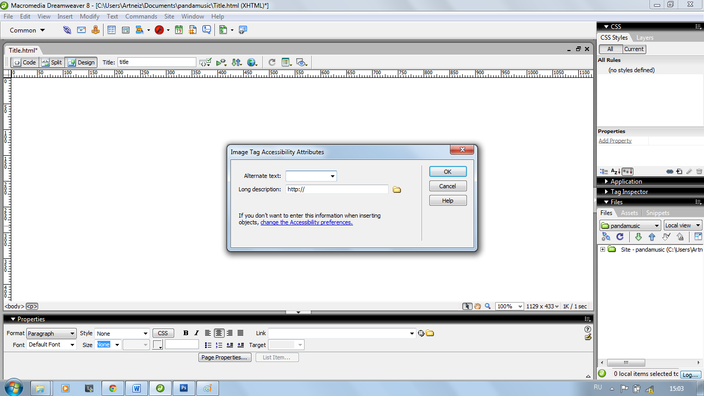The width and height of the screenshot is (704, 396).
Task: Click Help in the accessibility dialog
Action: coord(448,201)
